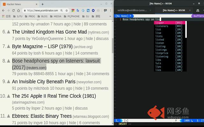
Task: Open the PC/PHONE bookmark folder
Action: click(x=72, y=16)
